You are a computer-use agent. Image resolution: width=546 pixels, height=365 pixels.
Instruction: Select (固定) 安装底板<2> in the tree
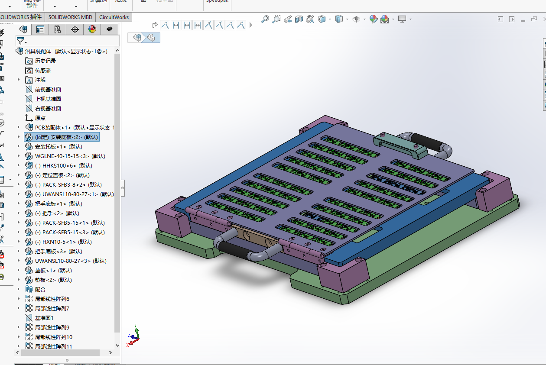pyautogui.click(x=62, y=137)
